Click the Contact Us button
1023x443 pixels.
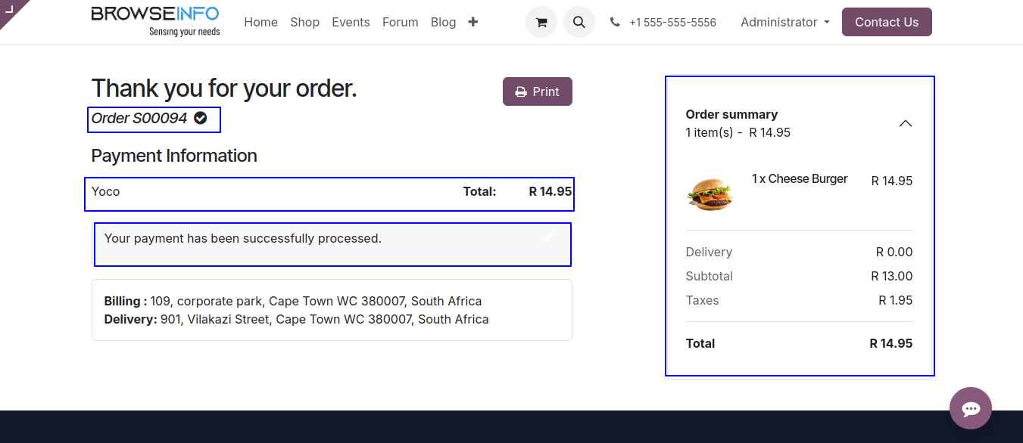887,22
